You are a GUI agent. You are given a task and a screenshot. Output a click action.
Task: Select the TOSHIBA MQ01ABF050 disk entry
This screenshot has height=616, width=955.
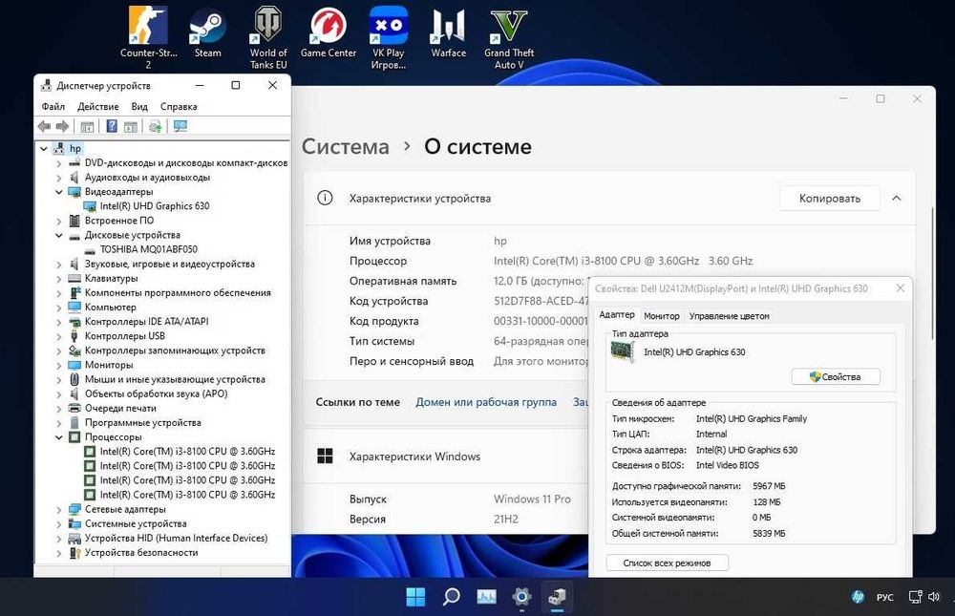point(149,249)
